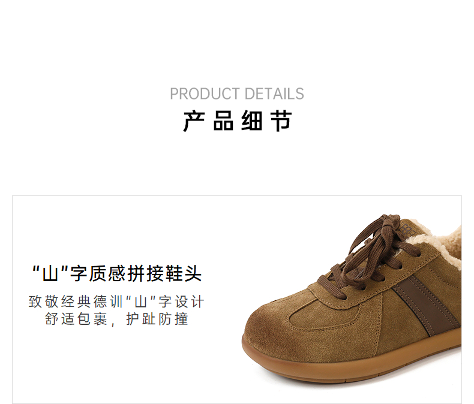Click the 致敬经典德训 description line
Screen dimensions: 474x404
click(x=116, y=302)
